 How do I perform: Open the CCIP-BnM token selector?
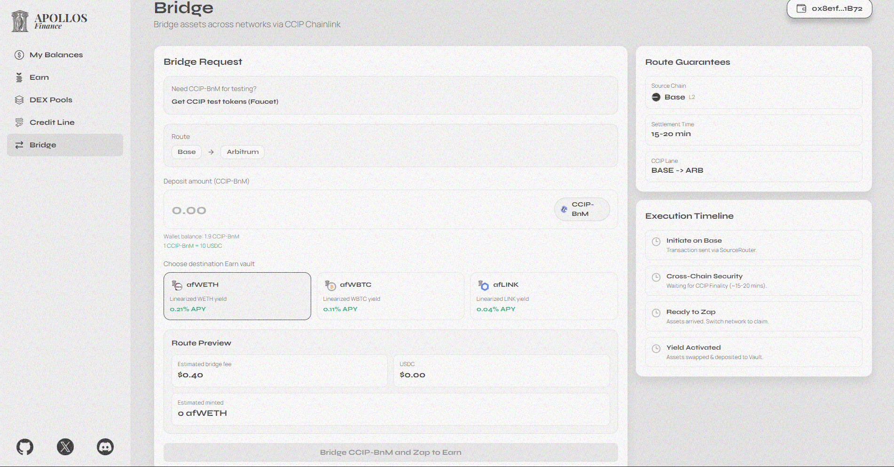click(x=582, y=209)
